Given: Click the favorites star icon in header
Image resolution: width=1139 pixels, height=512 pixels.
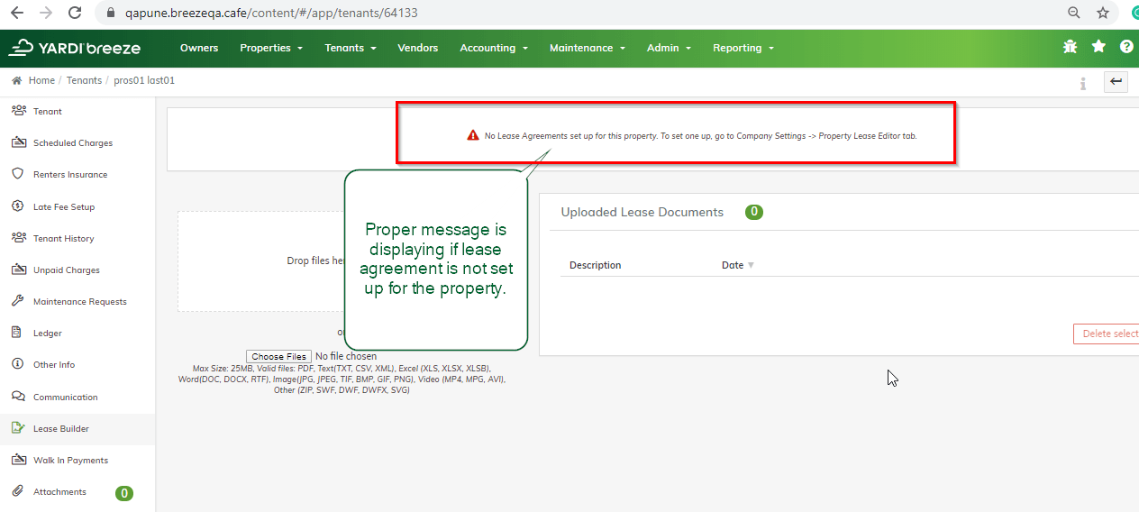Looking at the screenshot, I should click(1098, 47).
